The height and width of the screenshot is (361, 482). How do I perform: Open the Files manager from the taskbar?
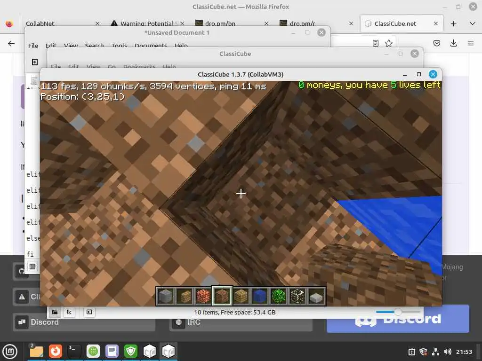(x=36, y=351)
